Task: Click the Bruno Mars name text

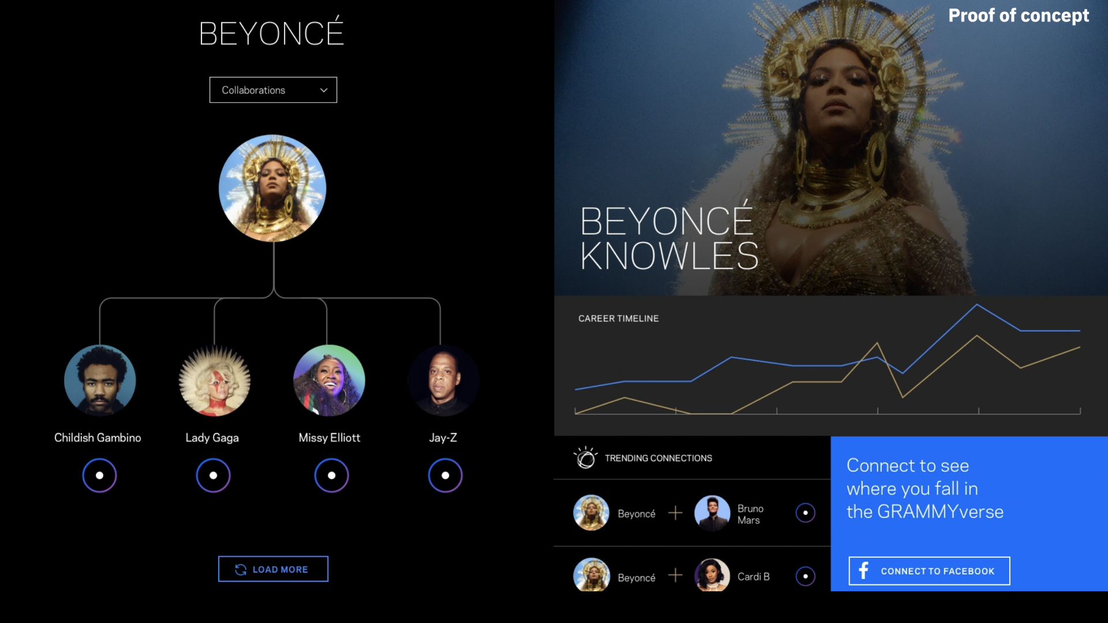Action: [x=750, y=514]
